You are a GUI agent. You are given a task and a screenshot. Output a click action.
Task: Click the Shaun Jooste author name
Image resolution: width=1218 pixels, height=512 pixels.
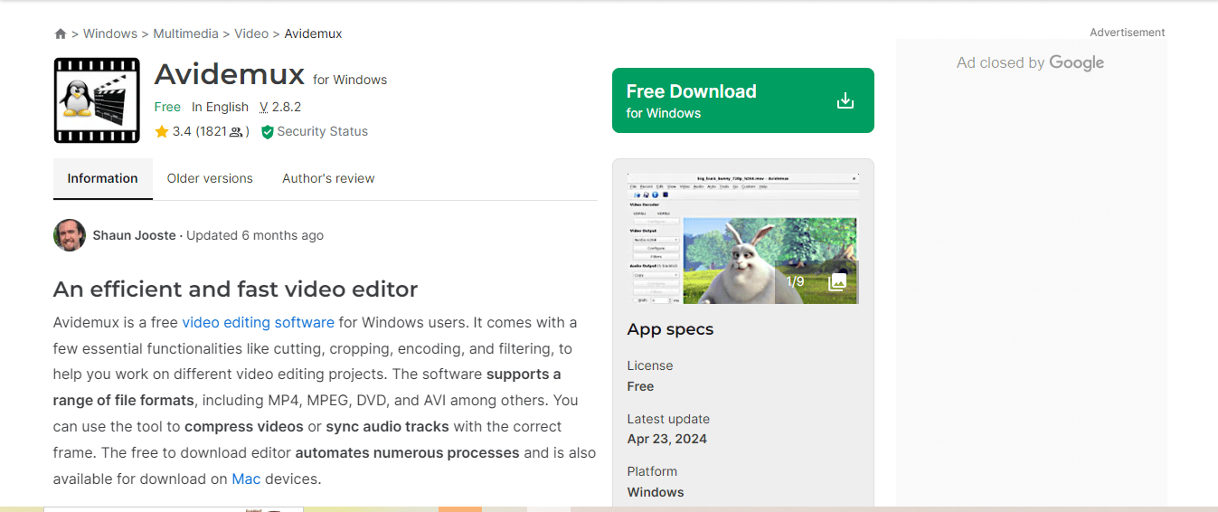(134, 235)
